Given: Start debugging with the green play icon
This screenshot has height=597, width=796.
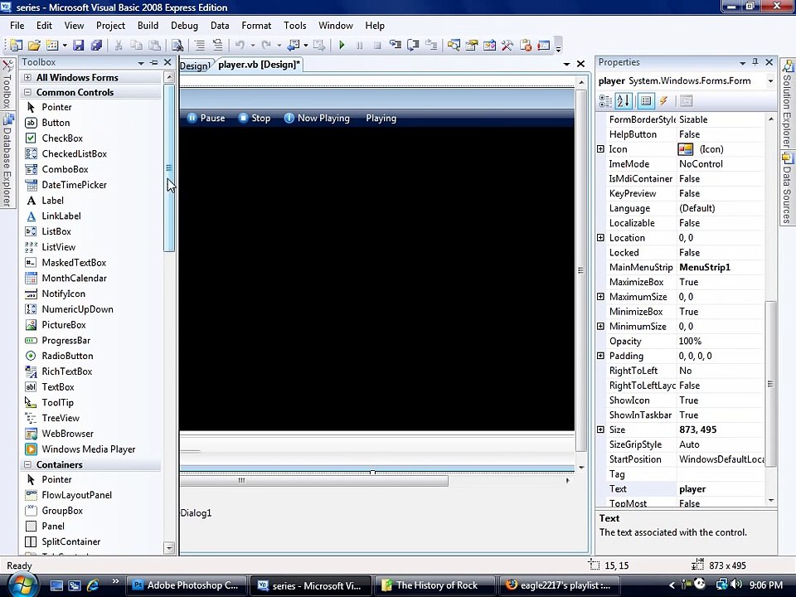Looking at the screenshot, I should click(342, 45).
